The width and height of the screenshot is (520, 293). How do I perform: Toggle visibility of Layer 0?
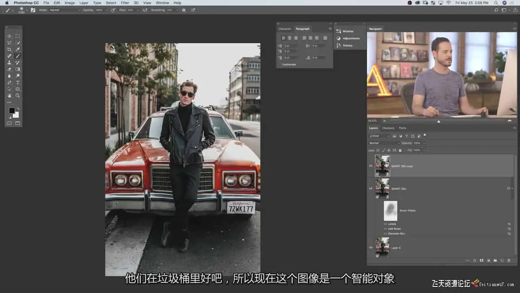point(370,247)
